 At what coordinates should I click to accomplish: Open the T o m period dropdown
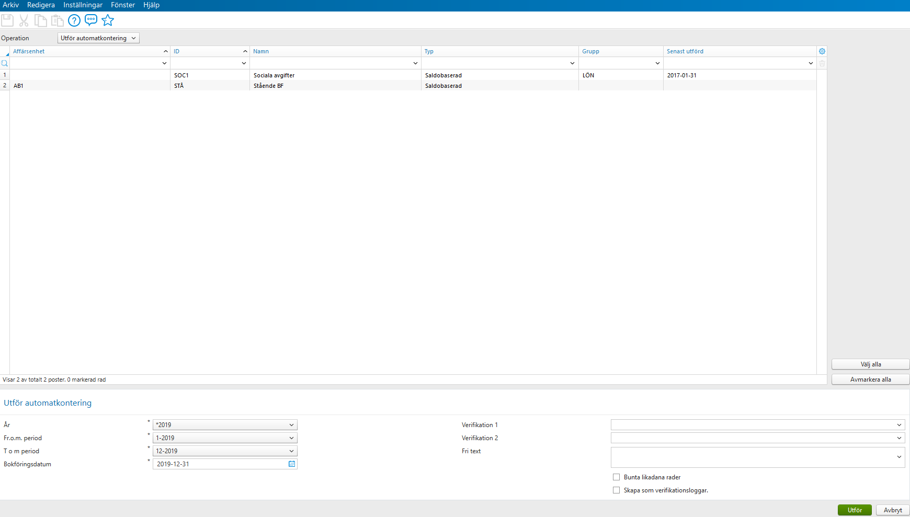(292, 451)
